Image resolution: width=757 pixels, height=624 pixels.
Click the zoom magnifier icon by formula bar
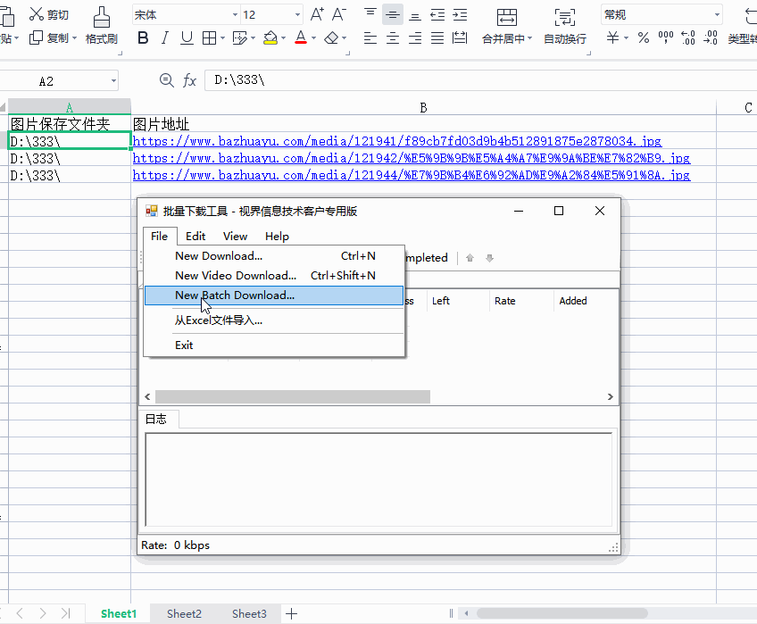pos(167,80)
